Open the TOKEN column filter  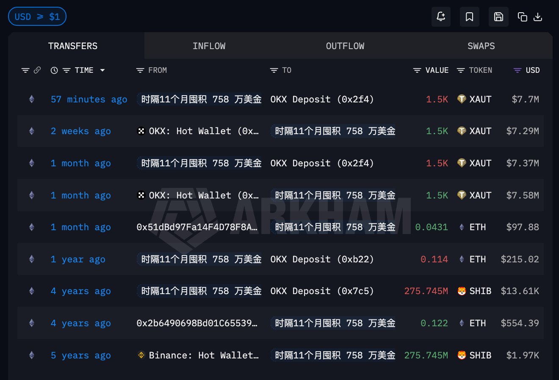pos(461,70)
